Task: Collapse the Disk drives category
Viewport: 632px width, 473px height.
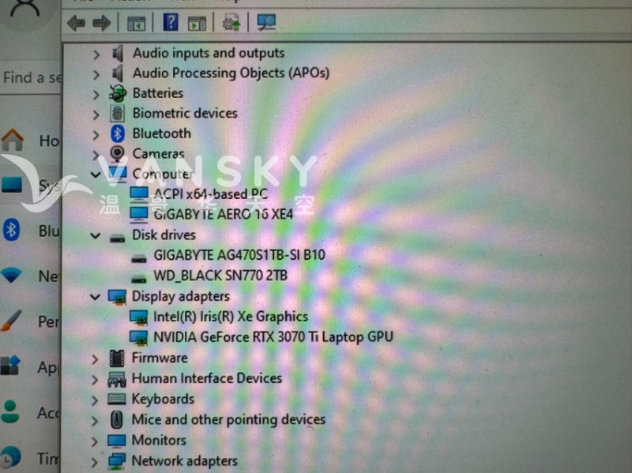Action: click(96, 235)
